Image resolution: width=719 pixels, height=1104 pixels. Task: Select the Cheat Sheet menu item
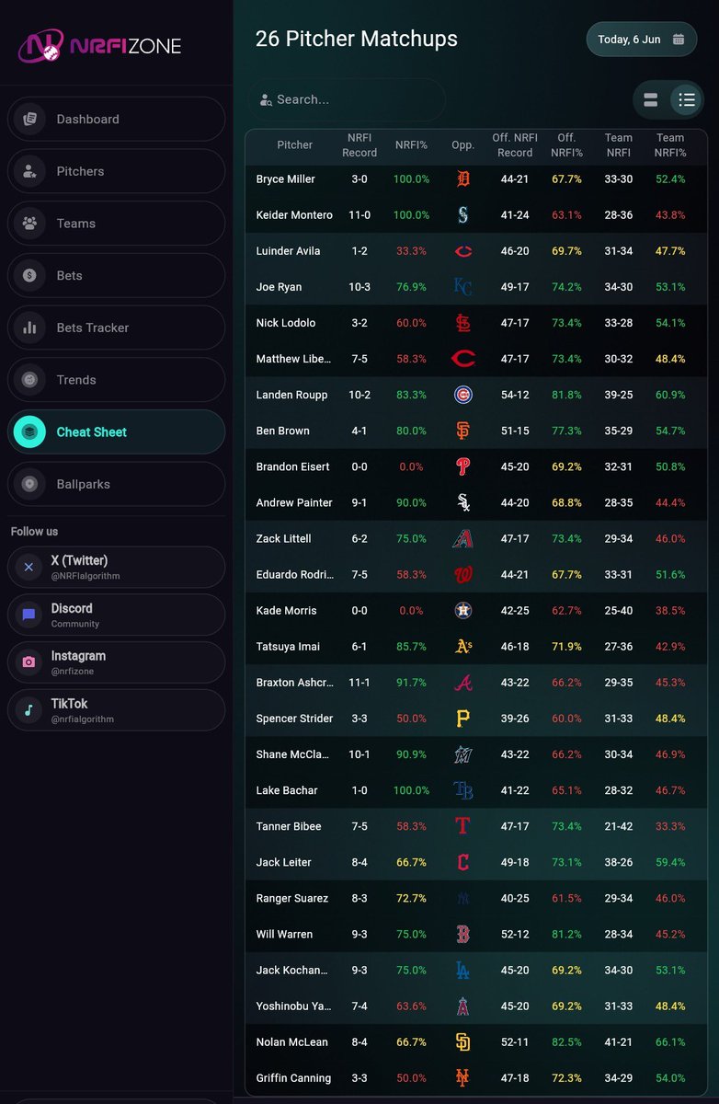116,431
